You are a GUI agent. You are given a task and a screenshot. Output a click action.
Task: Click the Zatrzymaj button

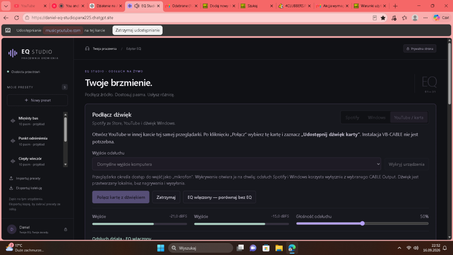pyautogui.click(x=166, y=197)
